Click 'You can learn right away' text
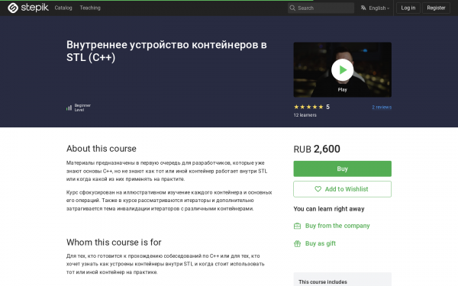The image size is (458, 286). click(329, 209)
